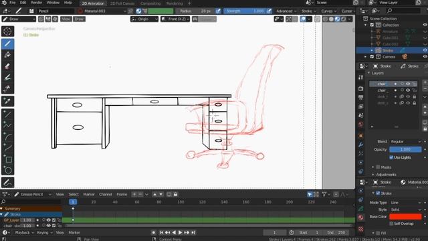This screenshot has width=428, height=241.
Task: Open the Mode Type Line dropdown
Action: point(405,202)
